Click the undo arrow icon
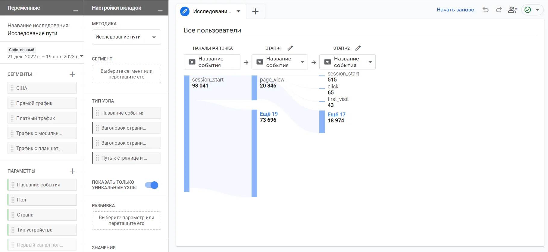Screen dimensions: 548x252 [485, 10]
